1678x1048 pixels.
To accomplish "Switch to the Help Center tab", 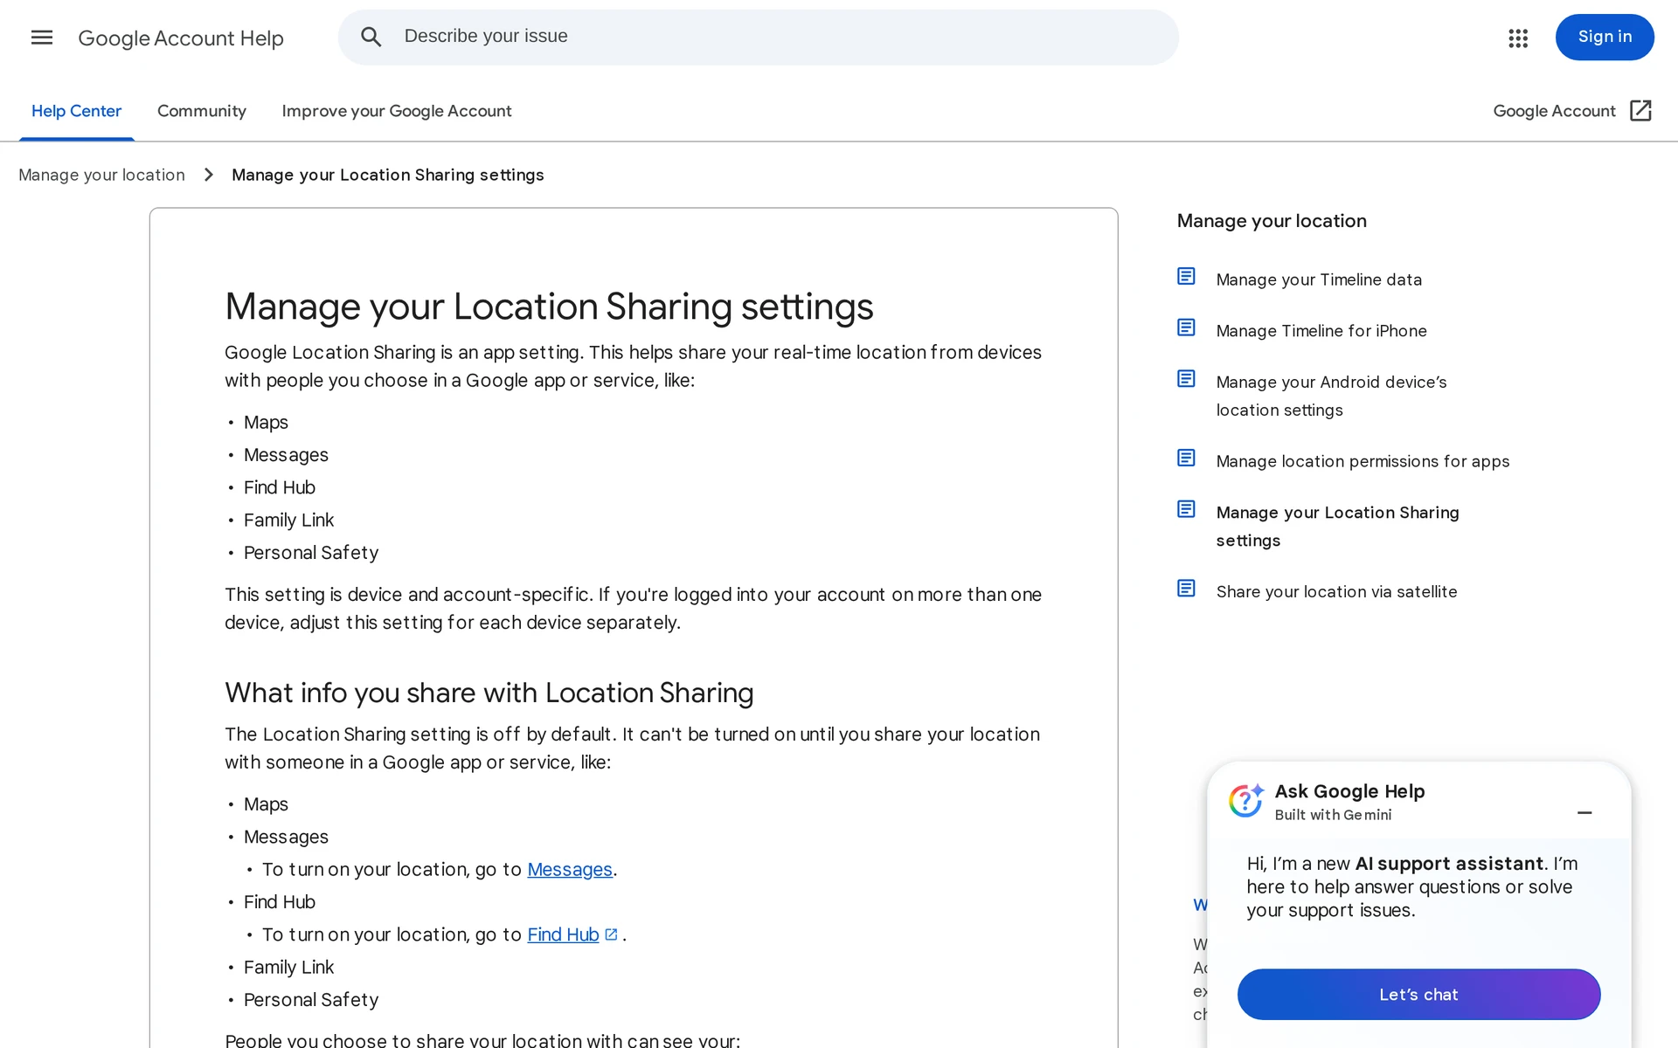I will click(76, 111).
